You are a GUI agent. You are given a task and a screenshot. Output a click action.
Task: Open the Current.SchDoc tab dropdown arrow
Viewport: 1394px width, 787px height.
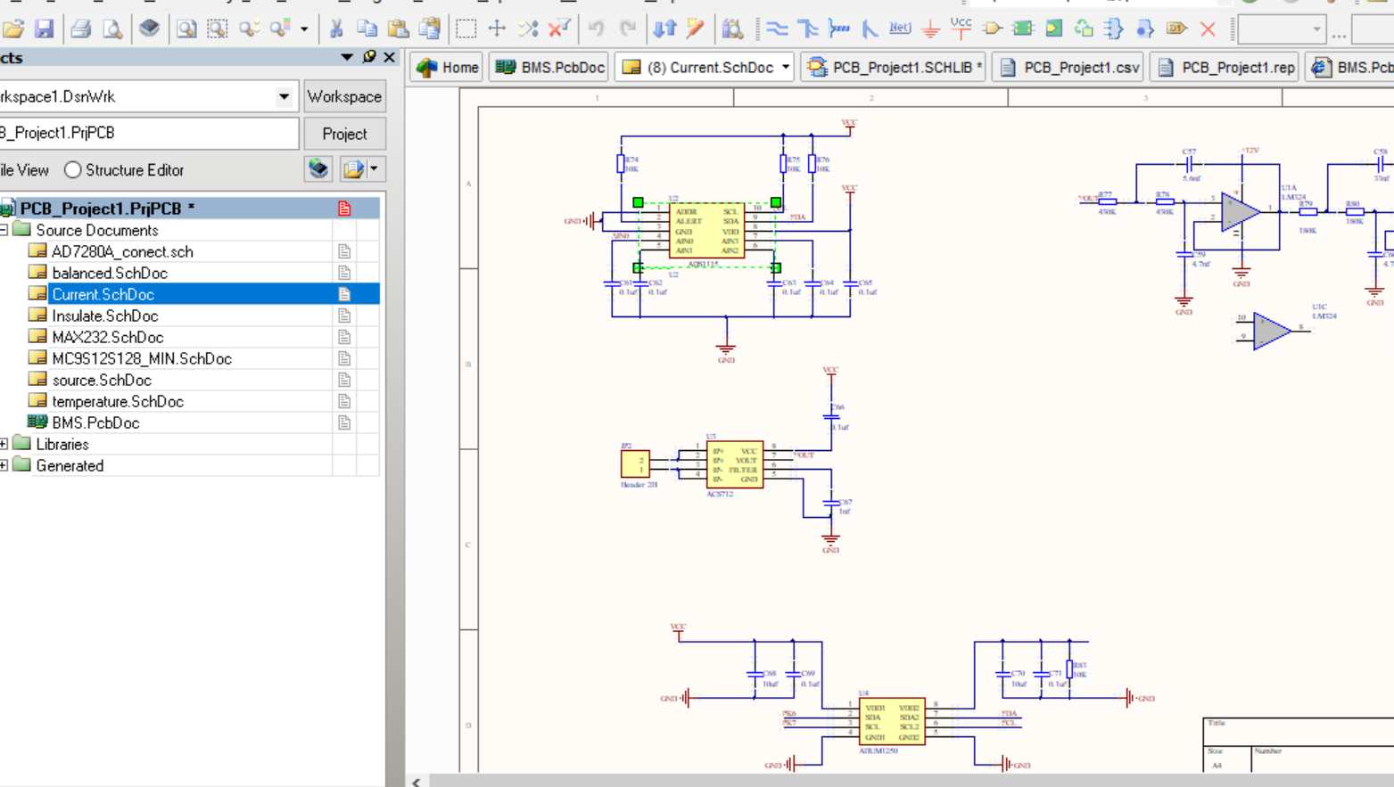(x=786, y=67)
